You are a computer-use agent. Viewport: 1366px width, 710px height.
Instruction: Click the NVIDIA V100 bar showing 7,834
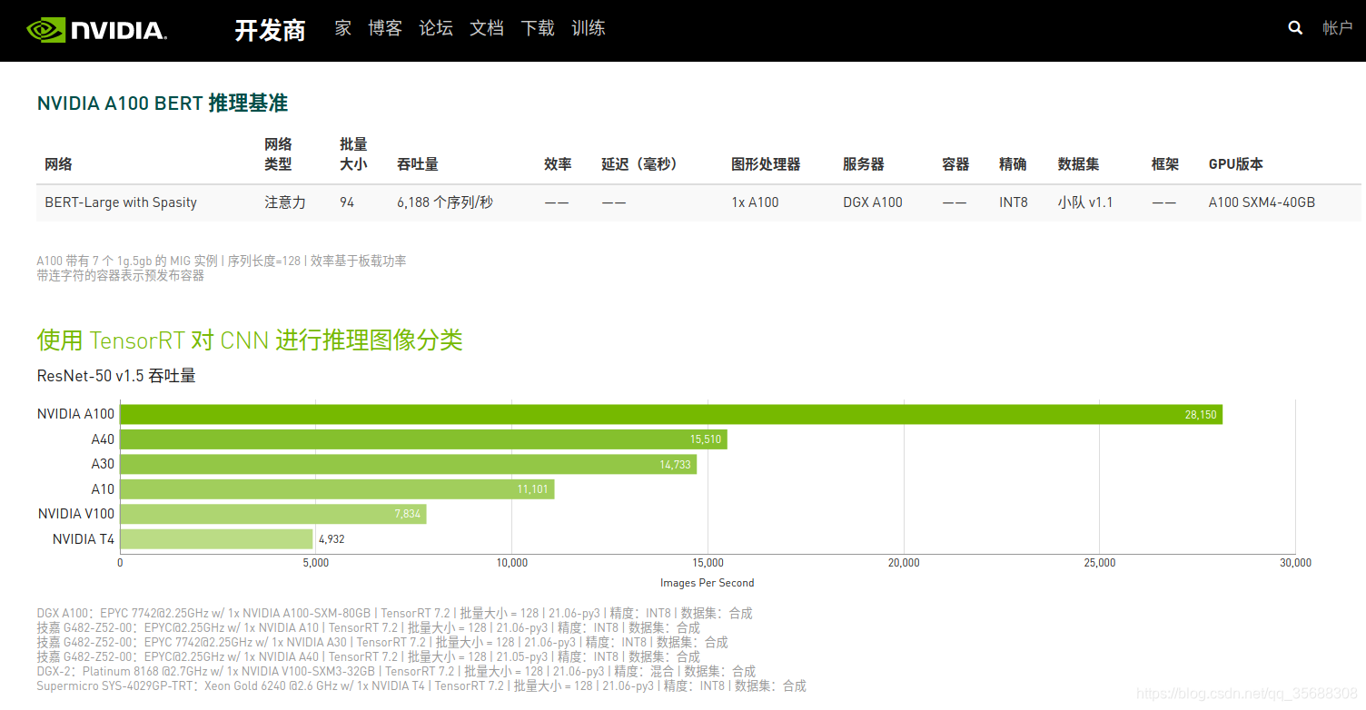(x=273, y=514)
